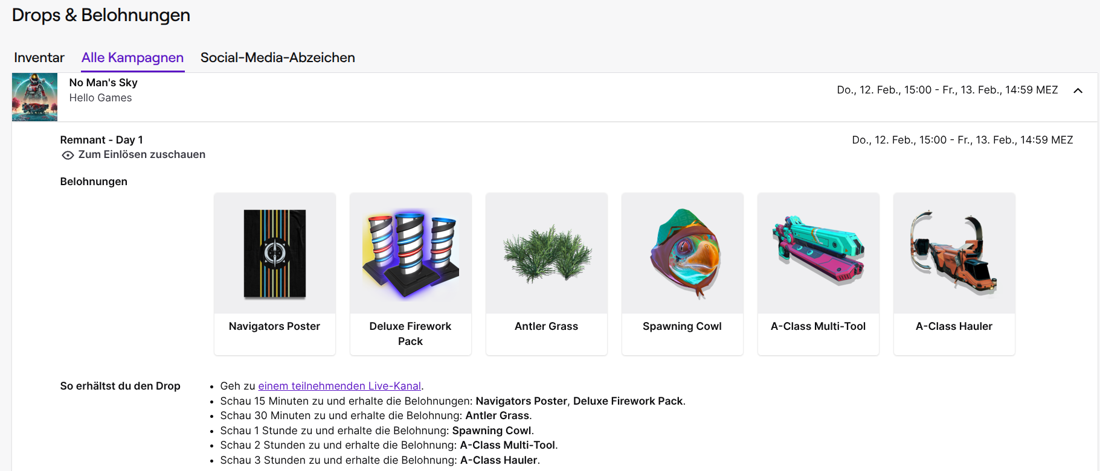Open the No Man's Sky game thumbnail

(x=34, y=97)
